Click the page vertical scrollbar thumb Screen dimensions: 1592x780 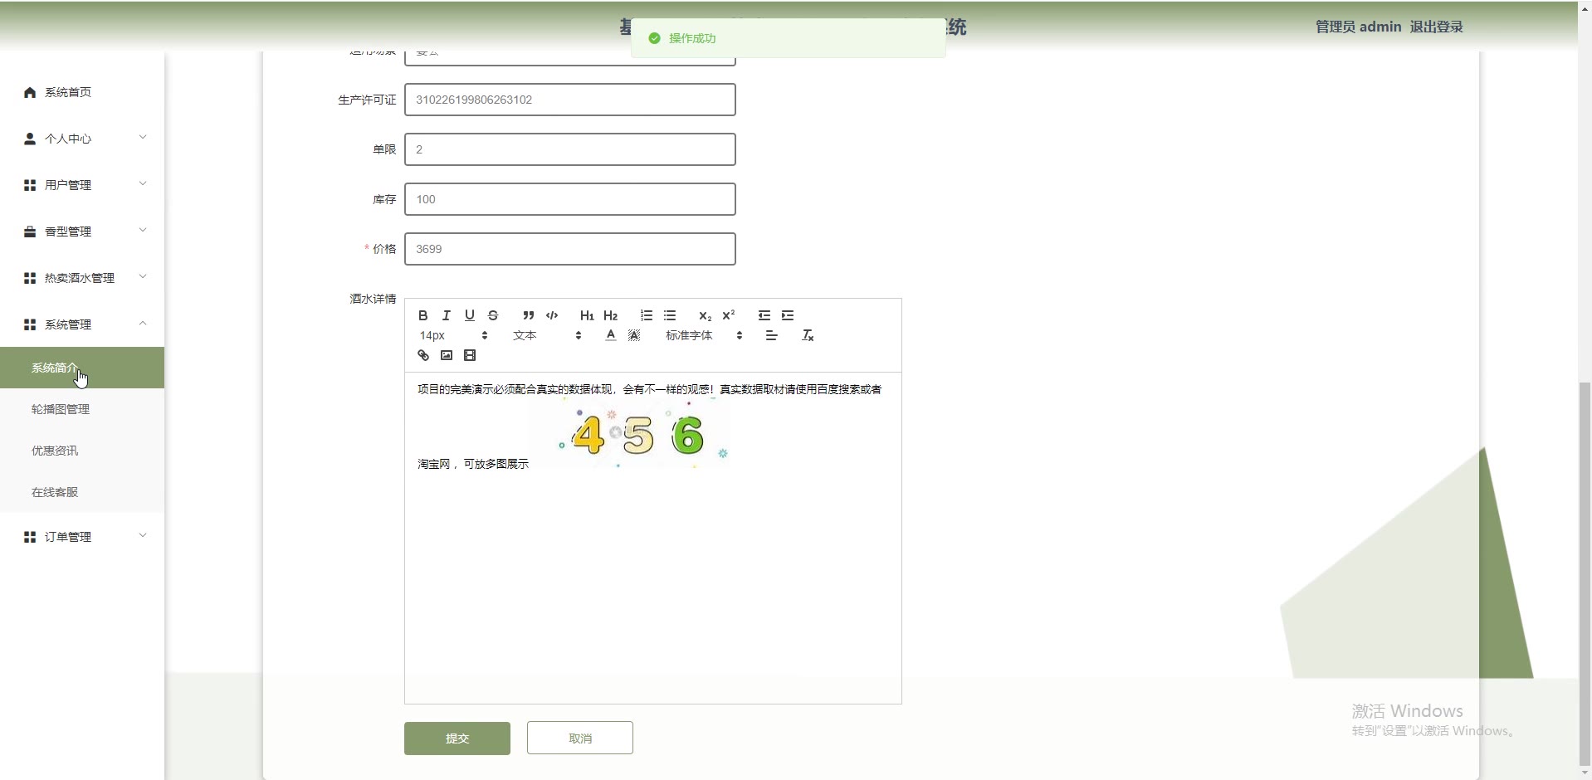coord(1585,573)
